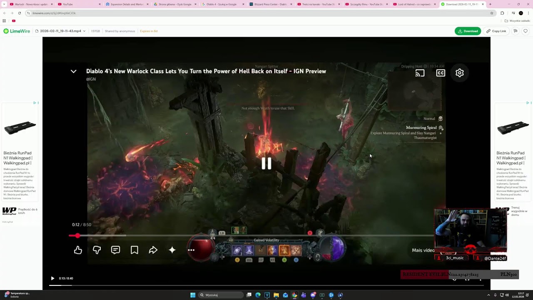Click the YouTube bookmark icon in bar
The height and width of the screenshot is (300, 533).
tap(14, 21)
